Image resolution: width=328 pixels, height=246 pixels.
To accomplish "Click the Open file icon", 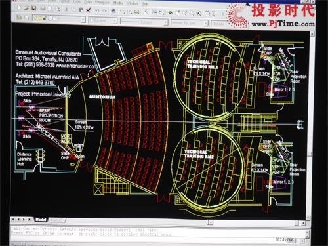I will pyautogui.click(x=26, y=9).
